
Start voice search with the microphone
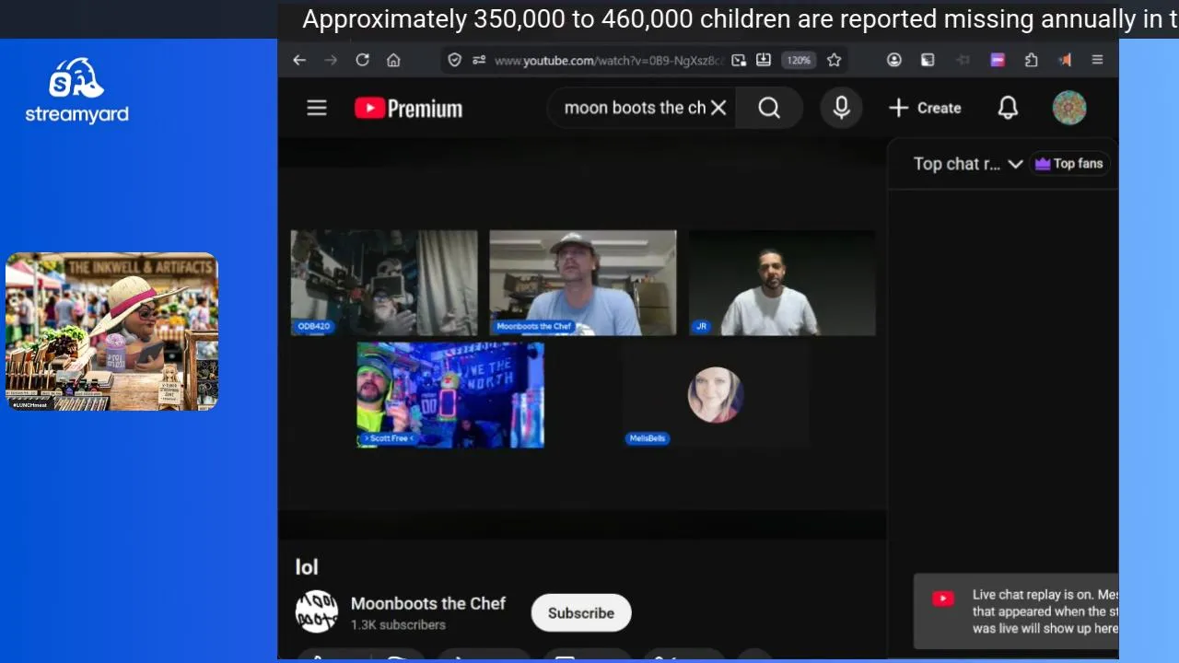(x=841, y=108)
